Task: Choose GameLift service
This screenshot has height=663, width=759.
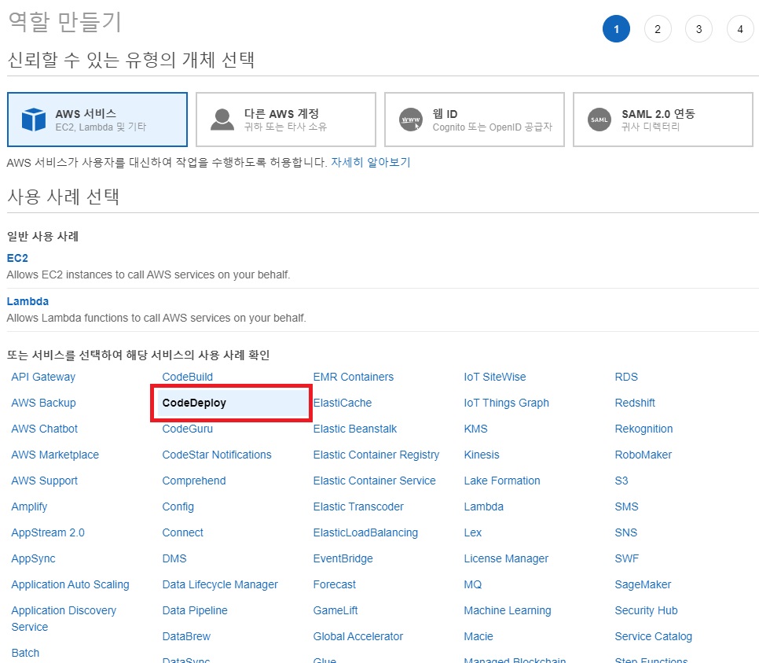Action: pyautogui.click(x=335, y=610)
